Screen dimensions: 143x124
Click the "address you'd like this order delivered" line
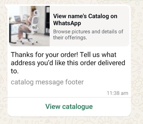[68, 63]
